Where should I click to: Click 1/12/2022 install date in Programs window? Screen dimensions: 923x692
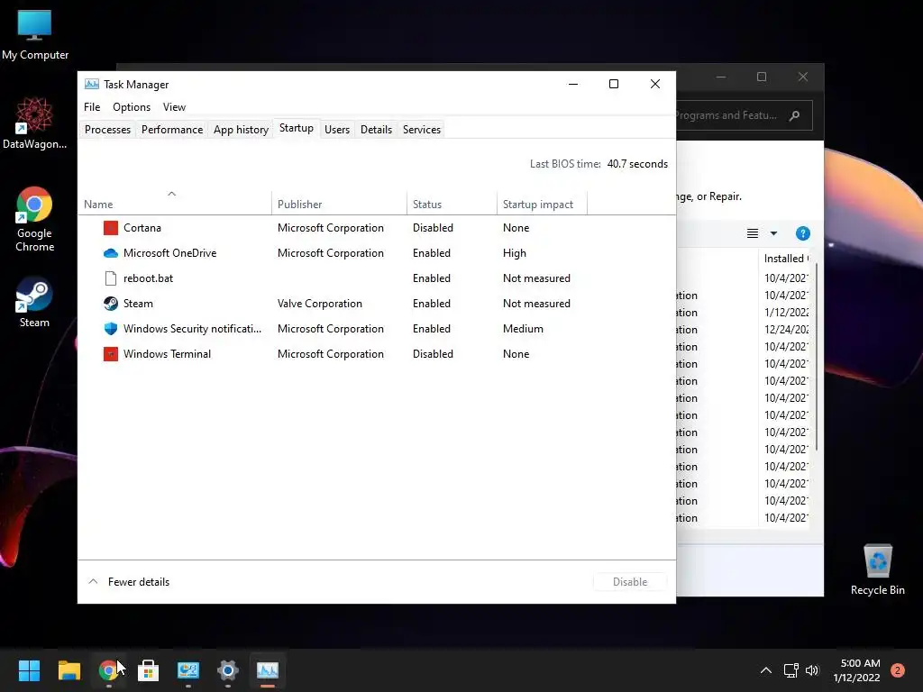786,313
